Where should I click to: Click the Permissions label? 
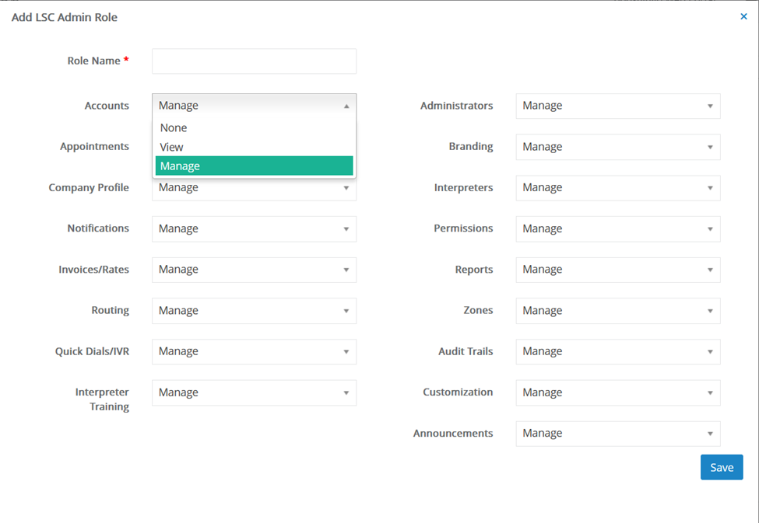pos(463,228)
